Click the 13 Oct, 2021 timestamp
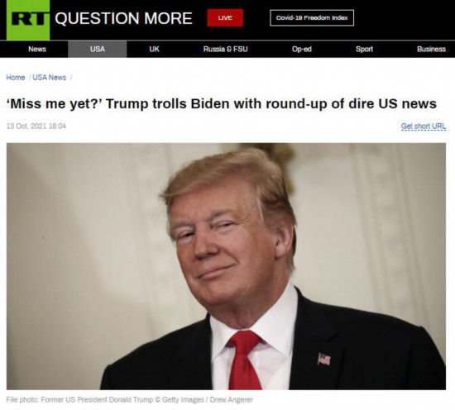Viewport: 455px width, 410px height. (x=36, y=126)
